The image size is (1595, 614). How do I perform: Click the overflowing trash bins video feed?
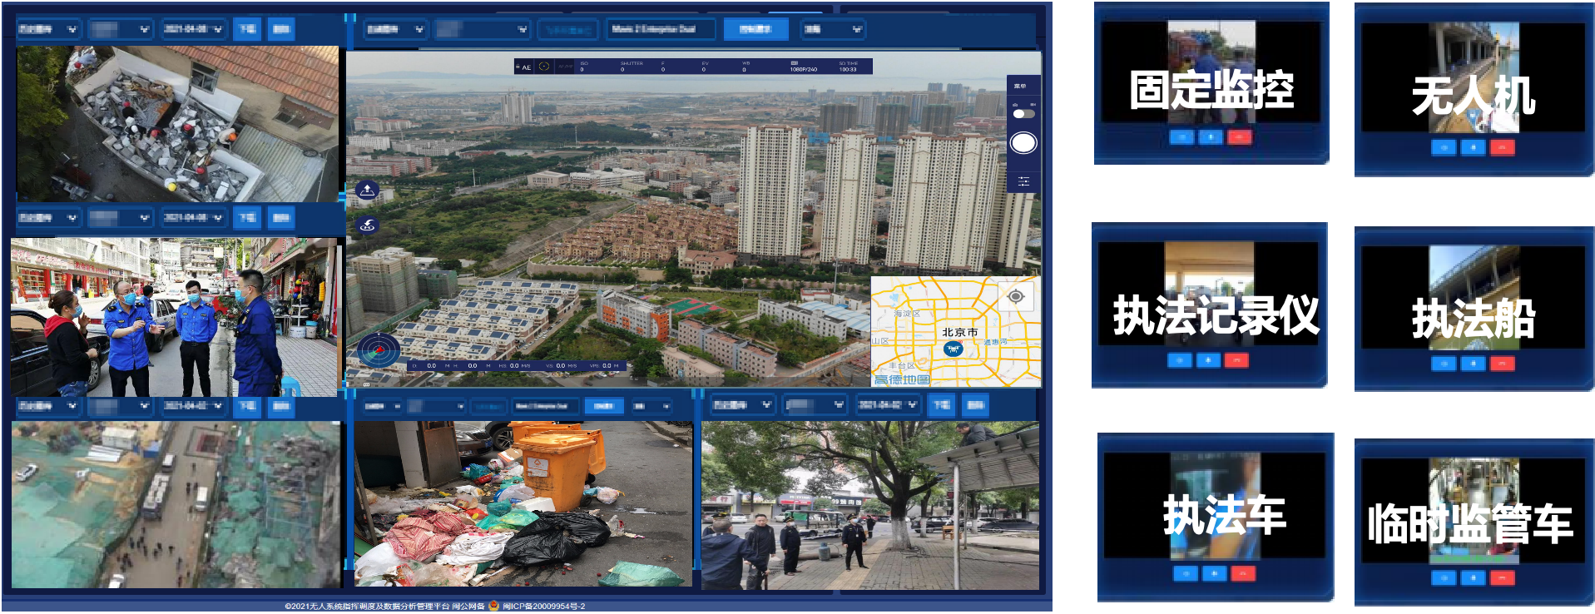tap(523, 504)
